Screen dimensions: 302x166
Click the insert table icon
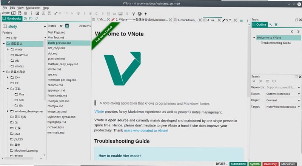[x=108, y=14]
